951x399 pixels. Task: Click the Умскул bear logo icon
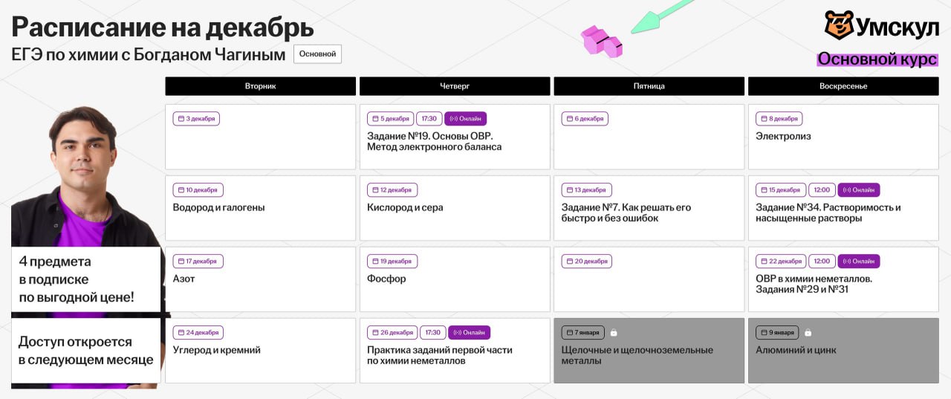point(839,25)
